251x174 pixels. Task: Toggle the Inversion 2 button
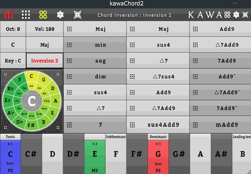pos(44,61)
